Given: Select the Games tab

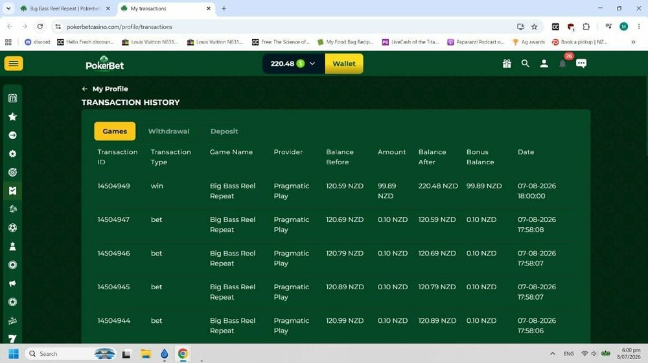Looking at the screenshot, I should tap(115, 131).
